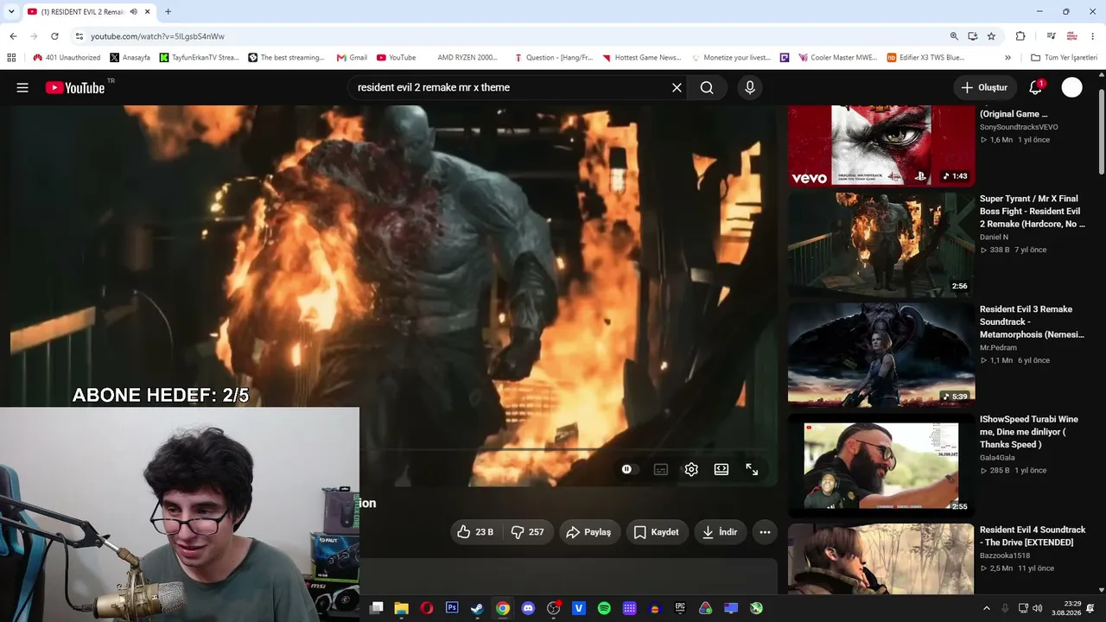Viewport: 1106px width, 622px height.
Task: Expand the hidden bookmarks chevron
Action: [x=1007, y=58]
